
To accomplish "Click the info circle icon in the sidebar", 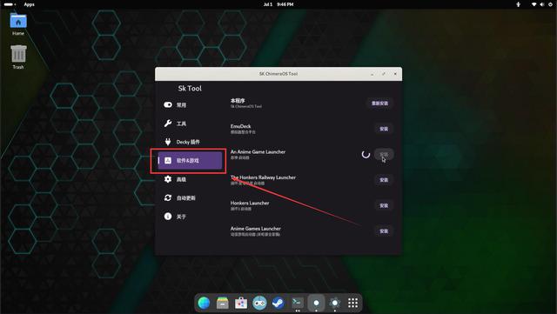I will (168, 216).
